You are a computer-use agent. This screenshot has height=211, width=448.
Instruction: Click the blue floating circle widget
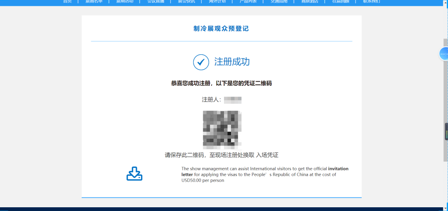coord(444,53)
